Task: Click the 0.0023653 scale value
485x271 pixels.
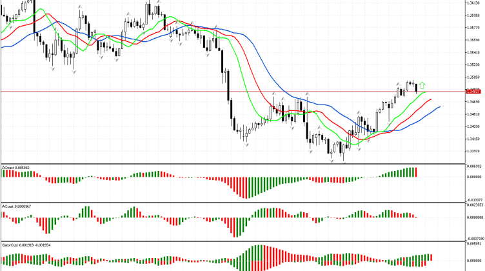Action: 475,205
